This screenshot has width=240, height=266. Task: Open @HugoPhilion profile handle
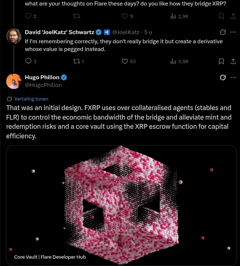(43, 85)
